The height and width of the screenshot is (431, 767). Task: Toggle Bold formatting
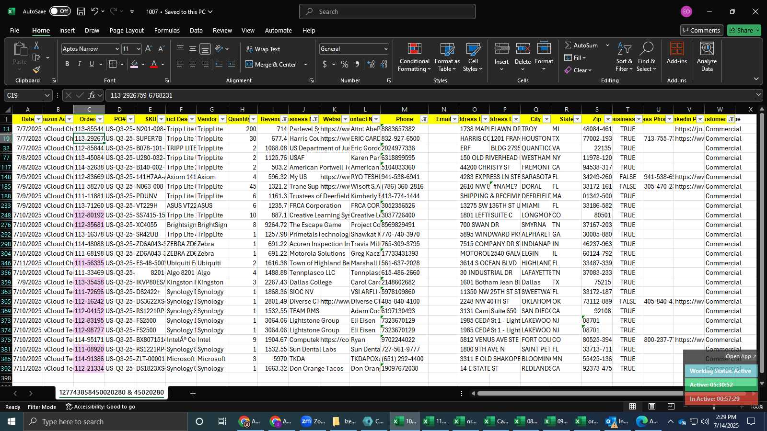[x=67, y=64]
